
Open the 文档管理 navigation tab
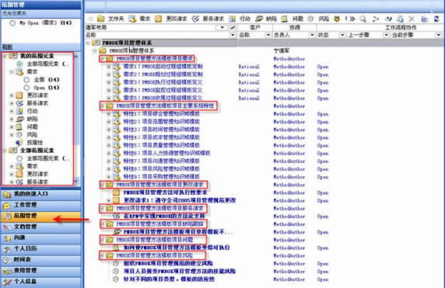point(40,227)
